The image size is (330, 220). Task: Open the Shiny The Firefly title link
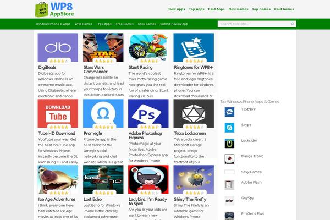190,199
